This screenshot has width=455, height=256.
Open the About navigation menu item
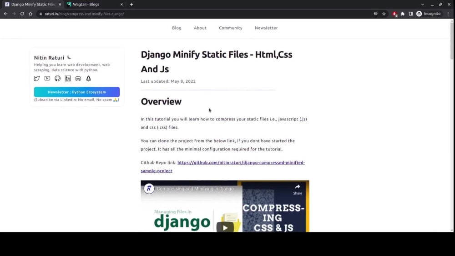(x=200, y=28)
